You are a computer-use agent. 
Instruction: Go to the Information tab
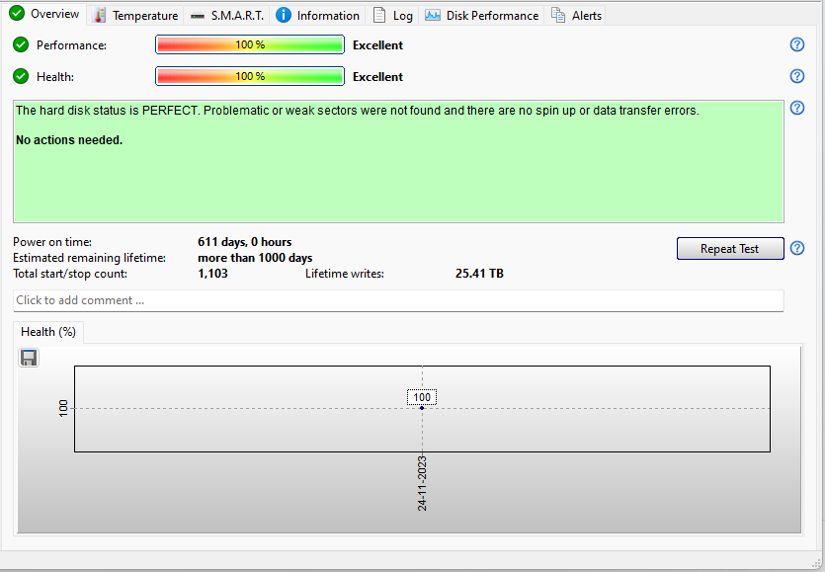[318, 15]
